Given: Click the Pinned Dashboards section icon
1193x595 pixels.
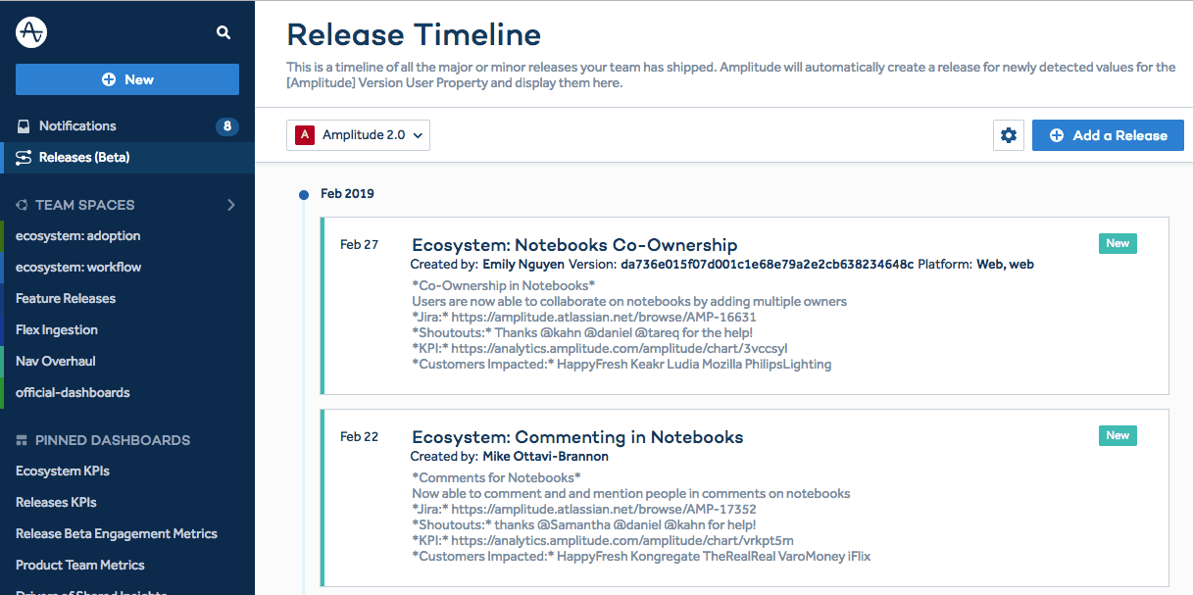Looking at the screenshot, I should tap(20, 440).
